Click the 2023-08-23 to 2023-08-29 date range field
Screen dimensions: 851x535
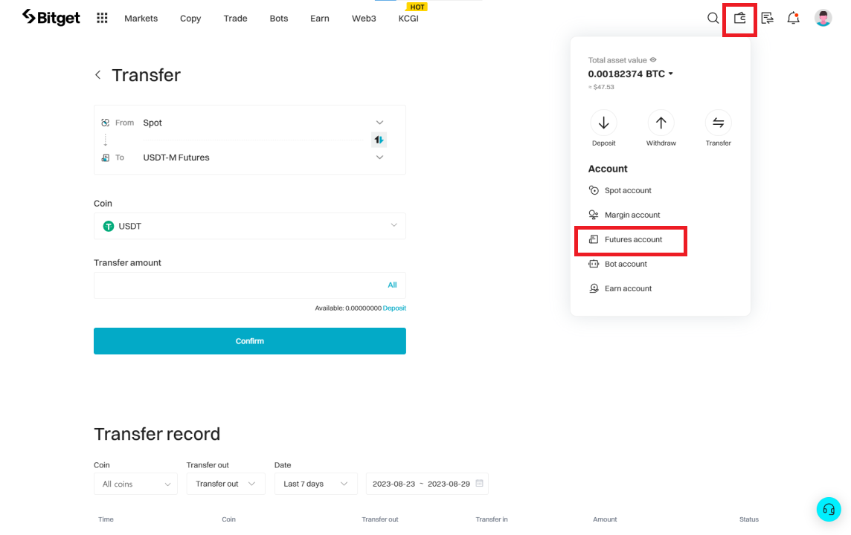427,484
